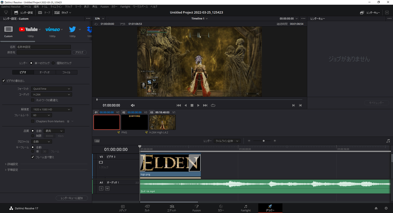The height and width of the screenshot is (213, 393).
Task: Select the Custom render preset icon
Action: tap(8, 29)
